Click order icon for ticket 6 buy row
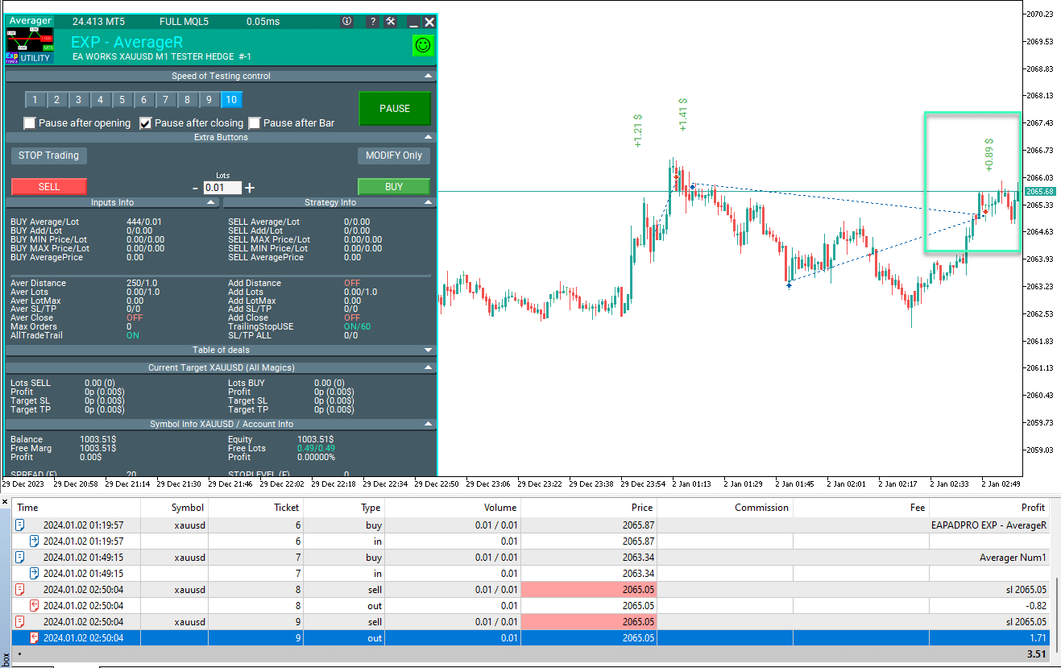Viewport: 1061px width, 668px height. [x=20, y=525]
